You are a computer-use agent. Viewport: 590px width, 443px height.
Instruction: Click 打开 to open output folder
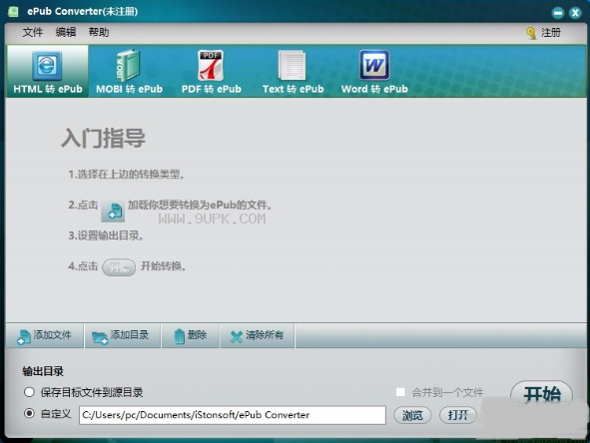pyautogui.click(x=458, y=415)
